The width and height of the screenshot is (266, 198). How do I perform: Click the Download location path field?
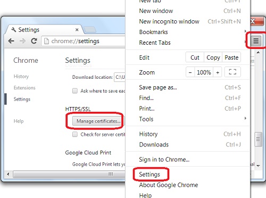point(120,77)
